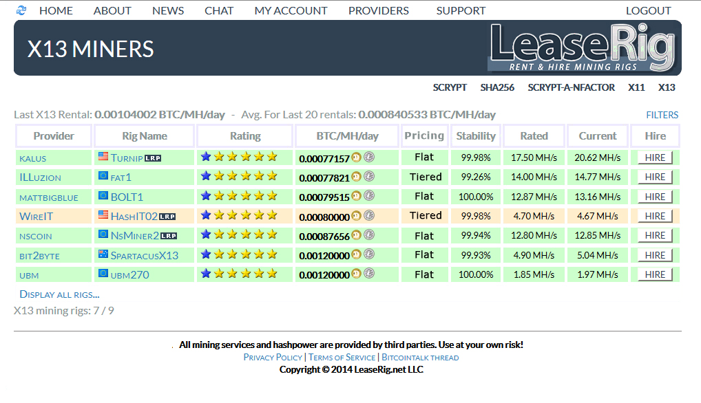Click the gold Dogecoin icon in NsMiner2 row
Viewport: 701px width, 403px height.
(x=356, y=235)
